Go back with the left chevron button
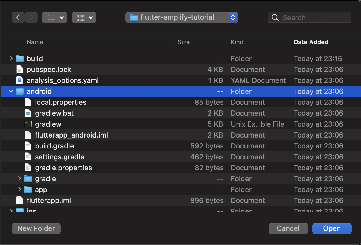 (18, 17)
